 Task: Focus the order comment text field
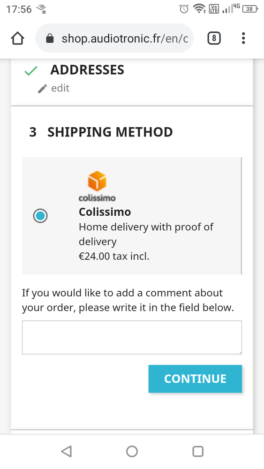(132, 337)
